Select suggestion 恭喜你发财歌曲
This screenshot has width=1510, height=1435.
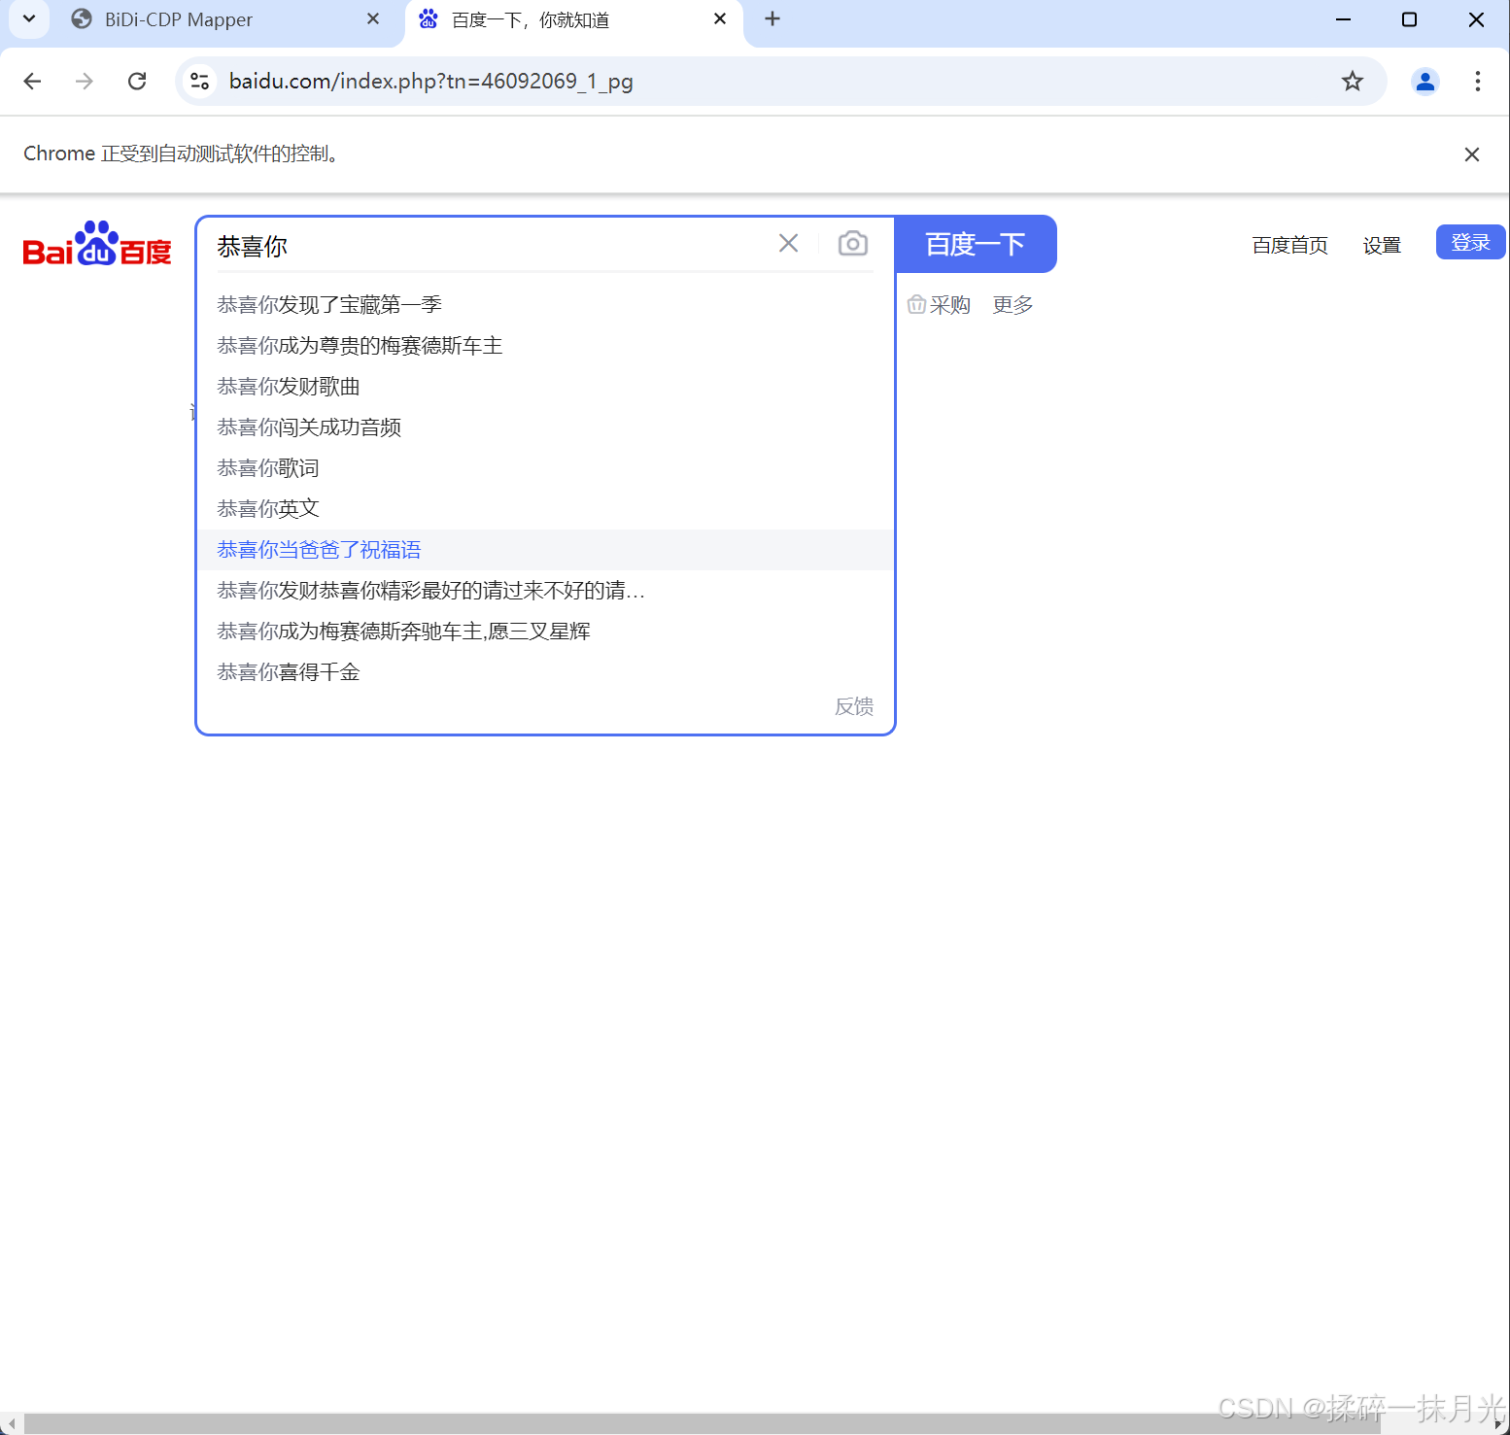click(544, 387)
